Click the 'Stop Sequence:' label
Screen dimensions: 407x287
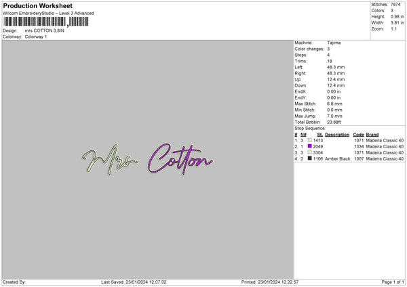click(x=310, y=128)
